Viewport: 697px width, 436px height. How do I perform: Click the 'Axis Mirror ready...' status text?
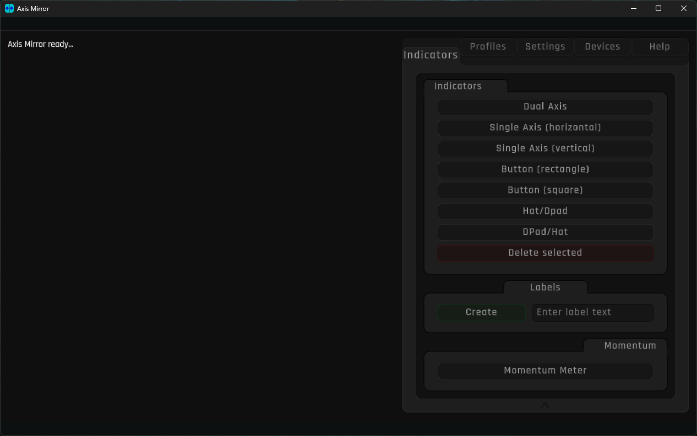click(x=41, y=45)
